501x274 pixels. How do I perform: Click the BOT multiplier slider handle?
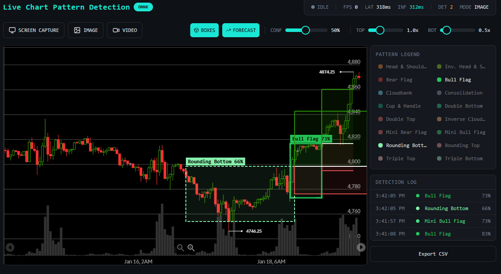pyautogui.click(x=446, y=30)
